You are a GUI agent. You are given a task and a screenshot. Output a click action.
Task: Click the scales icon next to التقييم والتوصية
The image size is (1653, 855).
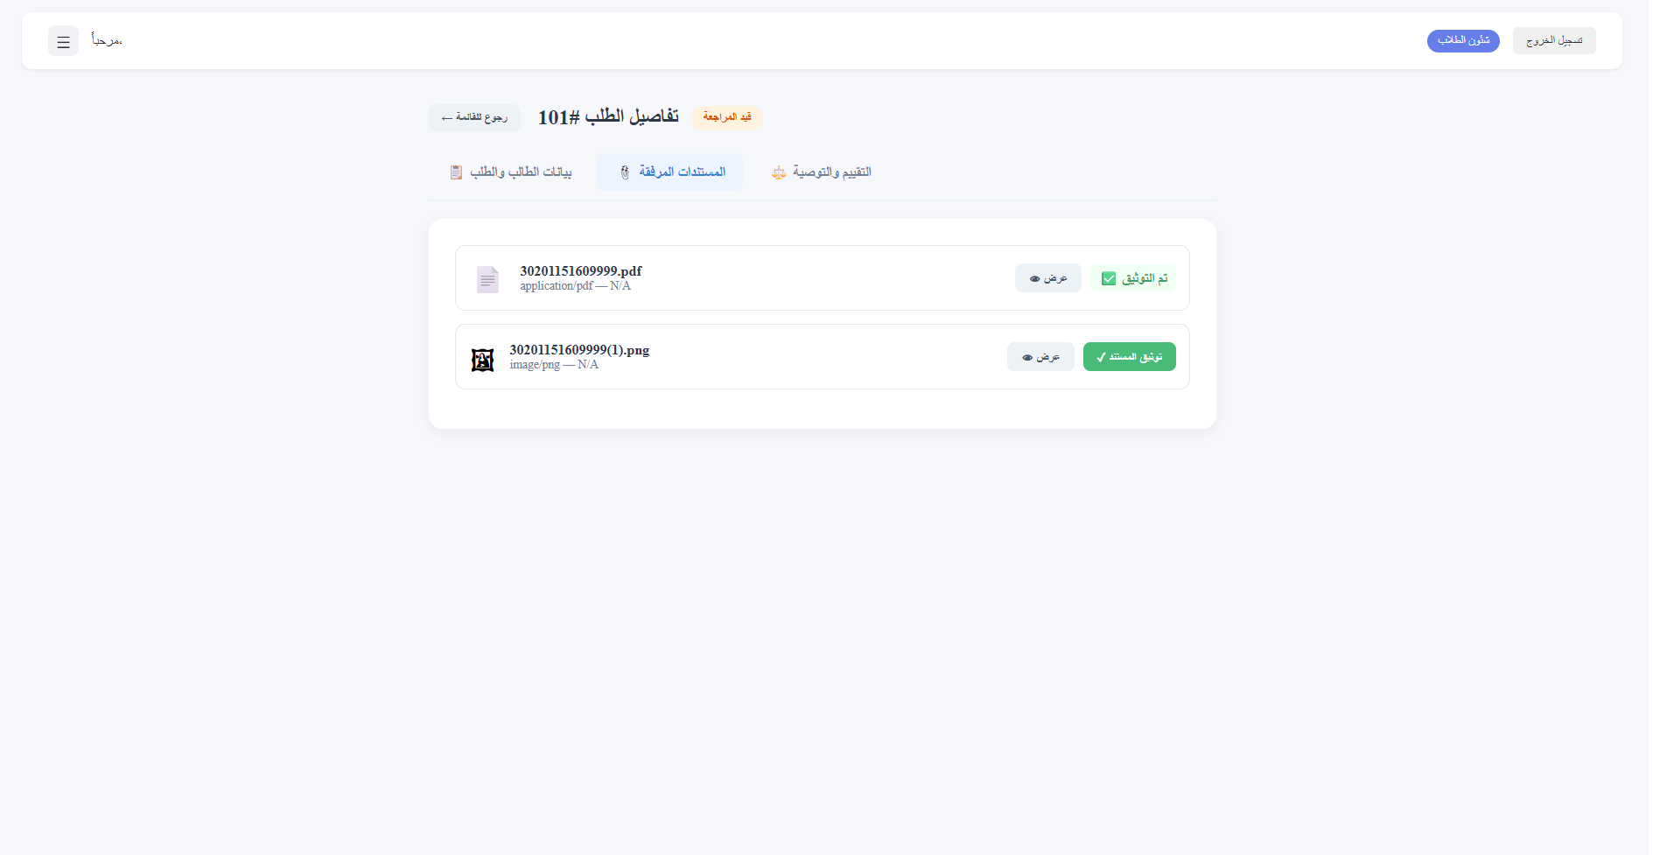777,172
